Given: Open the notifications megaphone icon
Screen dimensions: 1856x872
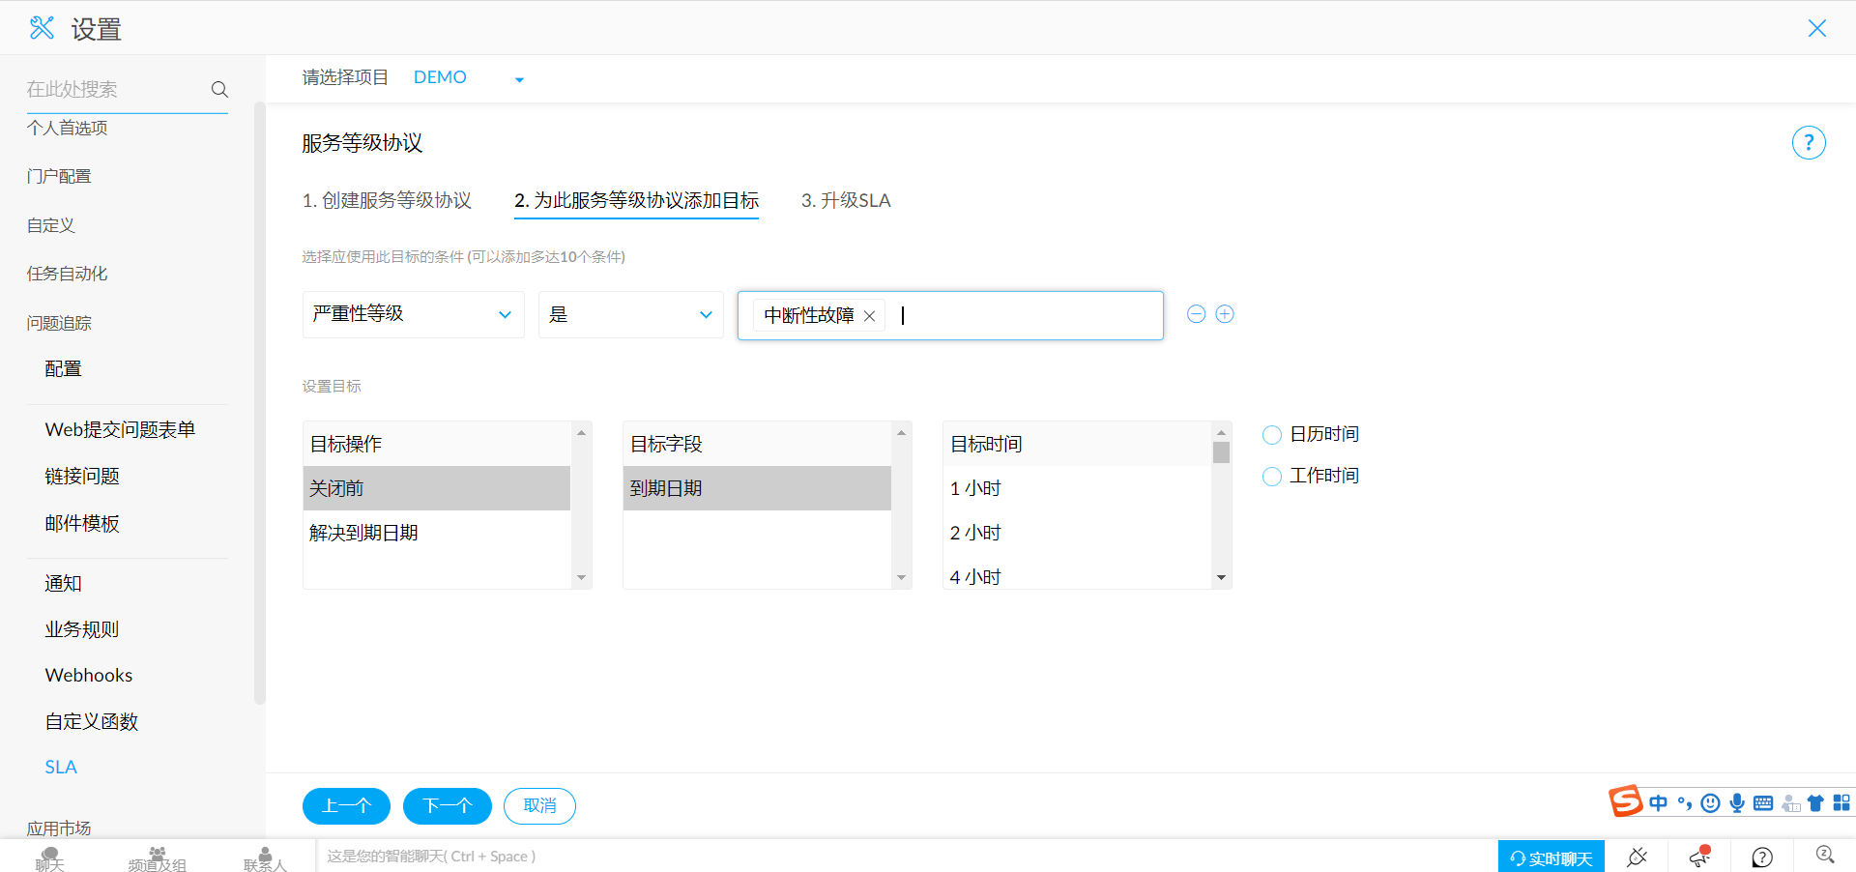Looking at the screenshot, I should point(1699,857).
